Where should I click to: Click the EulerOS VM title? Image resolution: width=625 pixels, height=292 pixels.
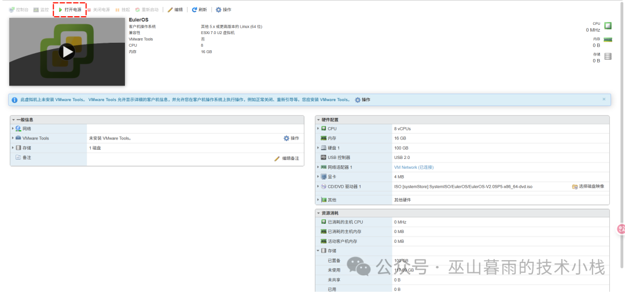pos(139,20)
